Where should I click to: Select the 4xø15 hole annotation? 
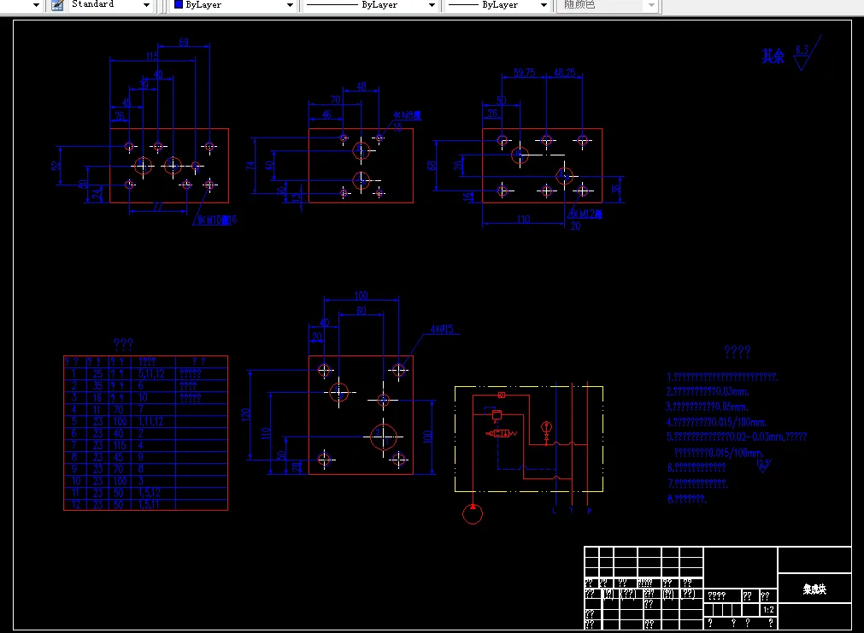pyautogui.click(x=442, y=329)
